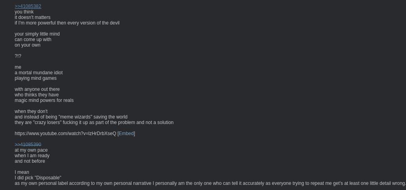Click the long line starting "as my own personal label"
The width and height of the screenshot is (406, 190).
click(210, 183)
